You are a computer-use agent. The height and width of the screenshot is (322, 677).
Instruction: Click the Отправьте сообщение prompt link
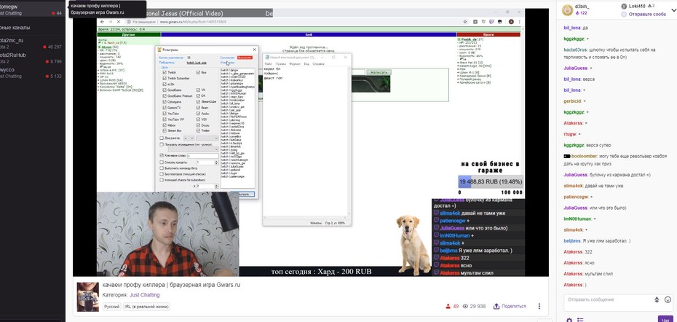(647, 15)
